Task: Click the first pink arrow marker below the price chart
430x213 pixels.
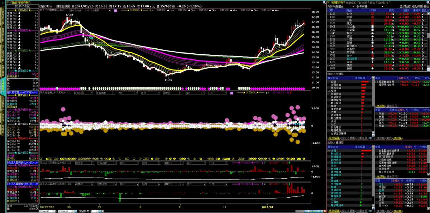Action: tap(42, 88)
